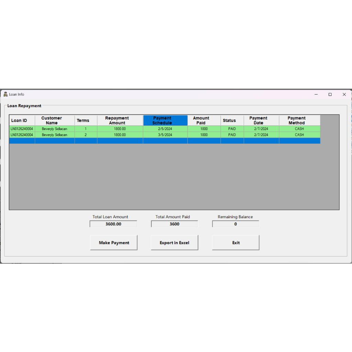Select the 2/5/2024 payment schedule cell
The height and width of the screenshot is (352, 352).
pyautogui.click(x=165, y=129)
